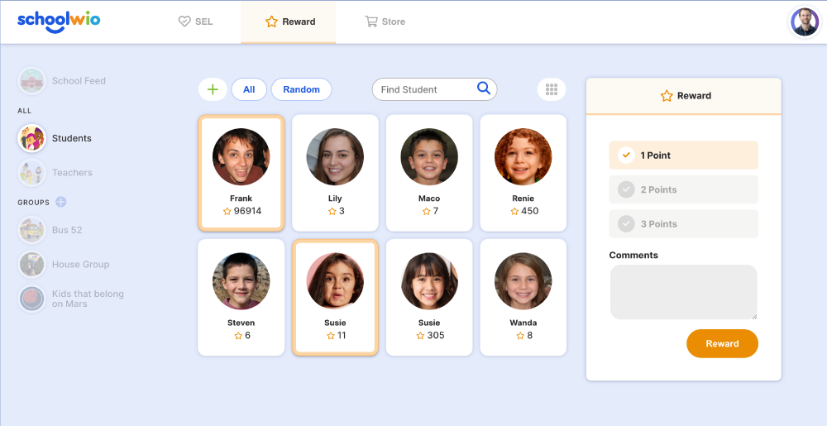Viewport: 827px width, 426px height.
Task: Add a new group with plus icon
Action: (61, 202)
